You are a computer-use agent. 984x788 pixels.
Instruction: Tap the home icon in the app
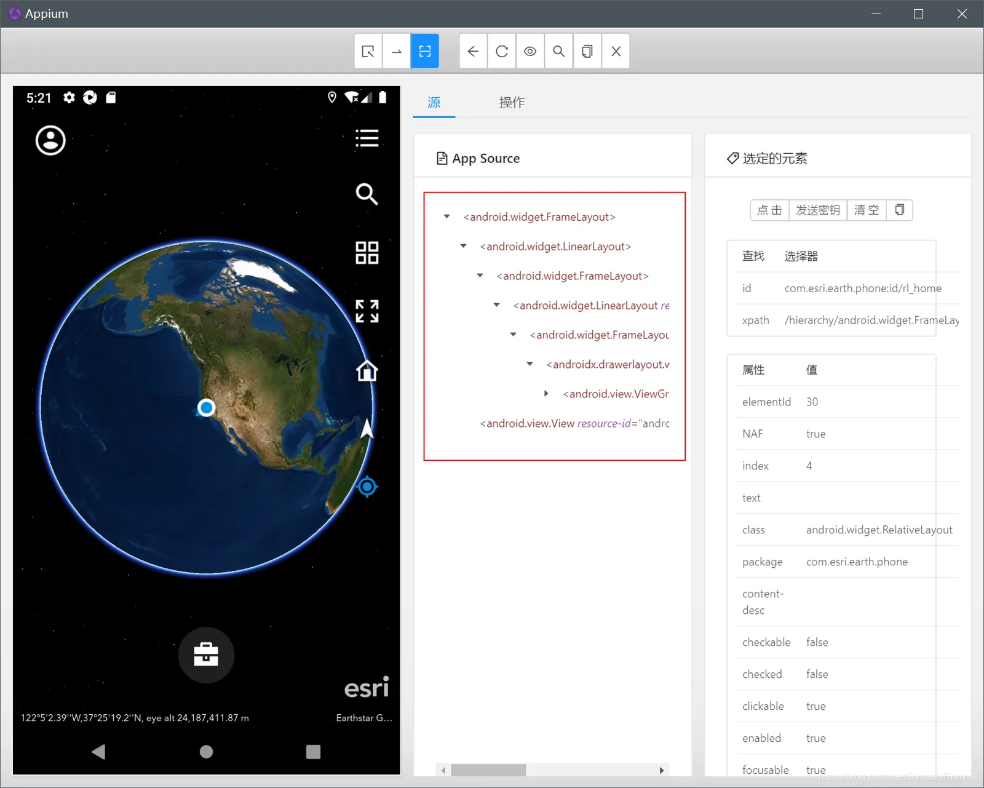[x=367, y=370]
